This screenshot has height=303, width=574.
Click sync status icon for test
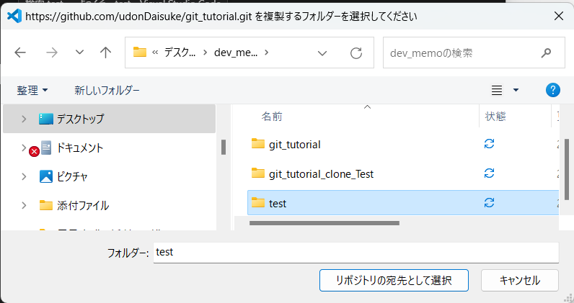coord(489,202)
